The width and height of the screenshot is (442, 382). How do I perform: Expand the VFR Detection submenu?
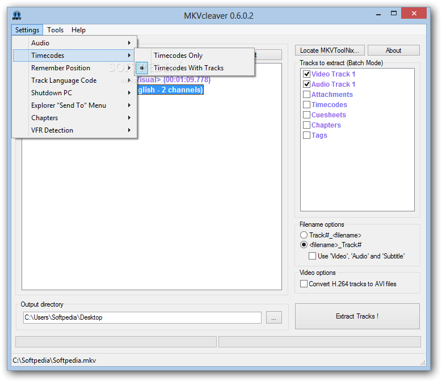click(x=75, y=130)
